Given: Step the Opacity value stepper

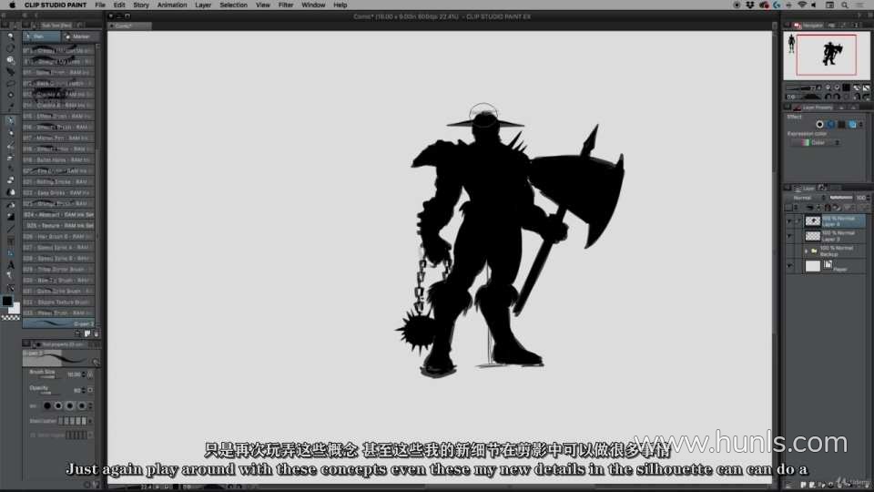Looking at the screenshot, I should [84, 390].
